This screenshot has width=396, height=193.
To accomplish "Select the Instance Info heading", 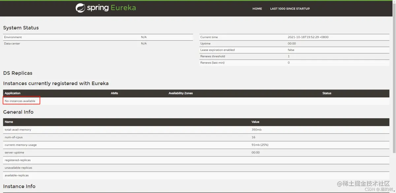I will [19, 186].
